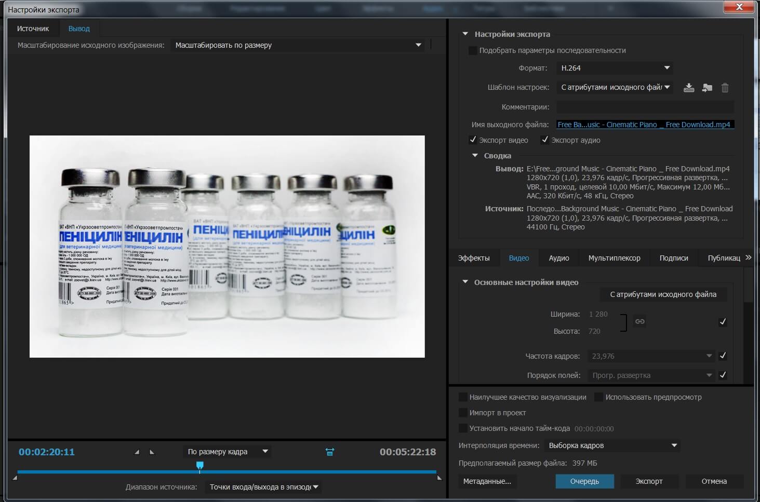Select the Video tab
This screenshot has height=502, width=760.
pyautogui.click(x=519, y=258)
